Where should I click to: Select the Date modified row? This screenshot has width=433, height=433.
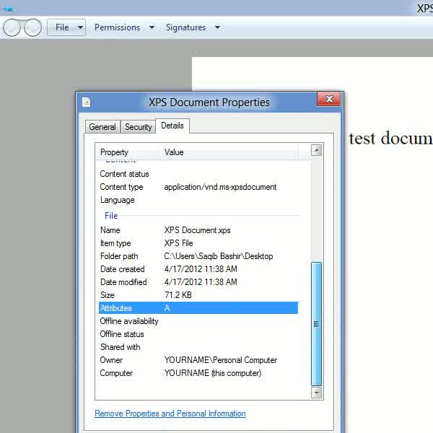198,282
